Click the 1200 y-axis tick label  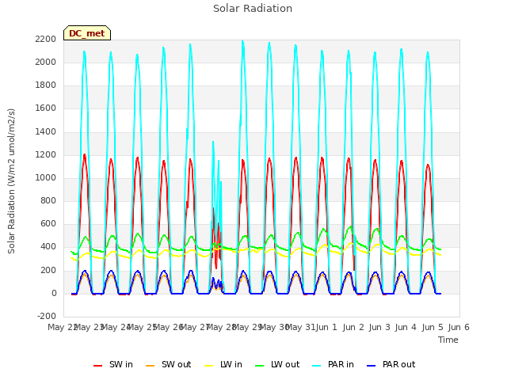tap(46, 155)
